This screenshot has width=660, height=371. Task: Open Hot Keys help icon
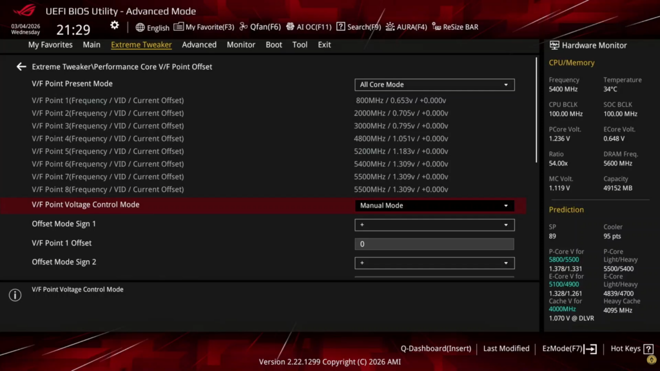click(x=648, y=348)
